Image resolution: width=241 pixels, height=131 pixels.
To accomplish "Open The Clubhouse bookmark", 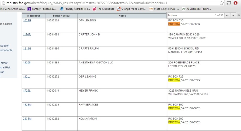I will pyautogui.click(x=103, y=9).
